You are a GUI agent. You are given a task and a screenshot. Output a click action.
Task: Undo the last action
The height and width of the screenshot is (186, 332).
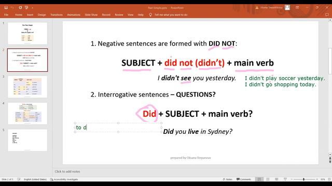tap(12, 8)
